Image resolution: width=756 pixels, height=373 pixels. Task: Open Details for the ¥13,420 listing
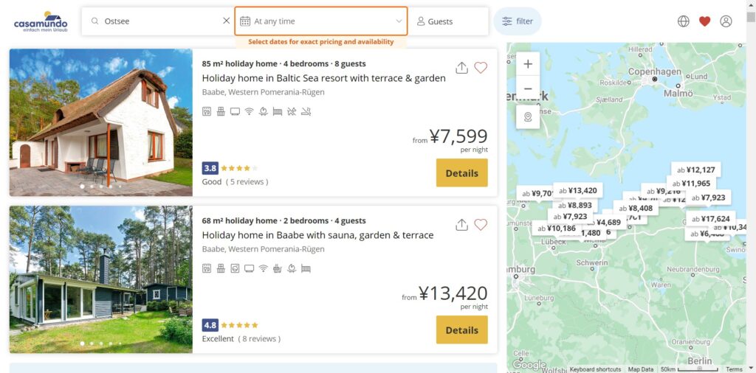[x=461, y=330]
